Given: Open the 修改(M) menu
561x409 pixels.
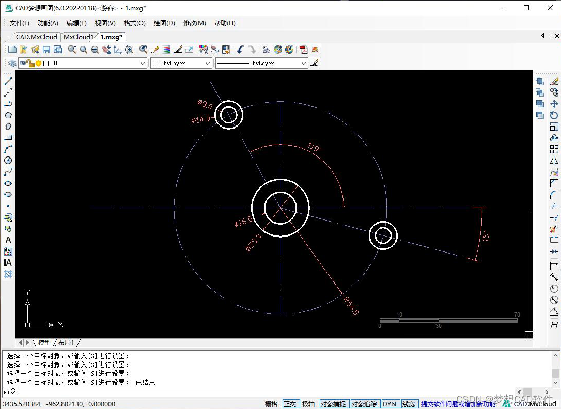Looking at the screenshot, I should tap(195, 23).
